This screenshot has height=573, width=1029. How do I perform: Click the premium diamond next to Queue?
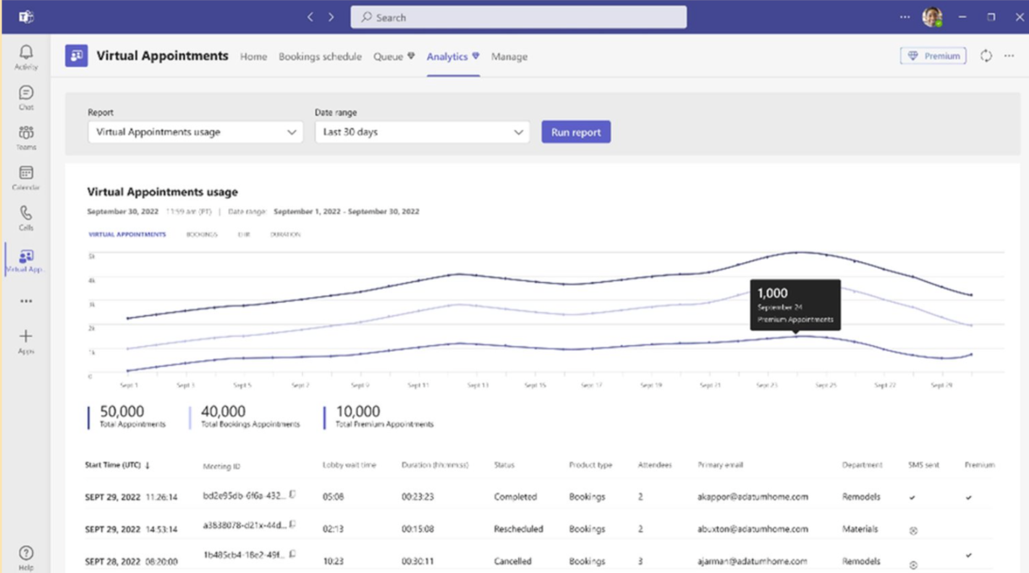pyautogui.click(x=411, y=56)
